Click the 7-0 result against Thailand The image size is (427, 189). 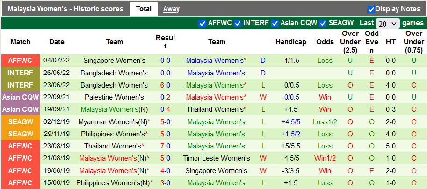coord(165,146)
